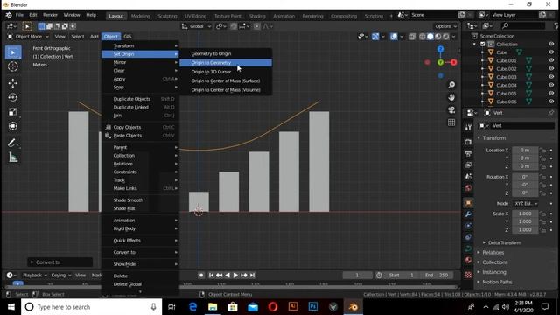This screenshot has width=560, height=315.
Task: Hide Cube.002 in the outliner
Action: (551, 69)
